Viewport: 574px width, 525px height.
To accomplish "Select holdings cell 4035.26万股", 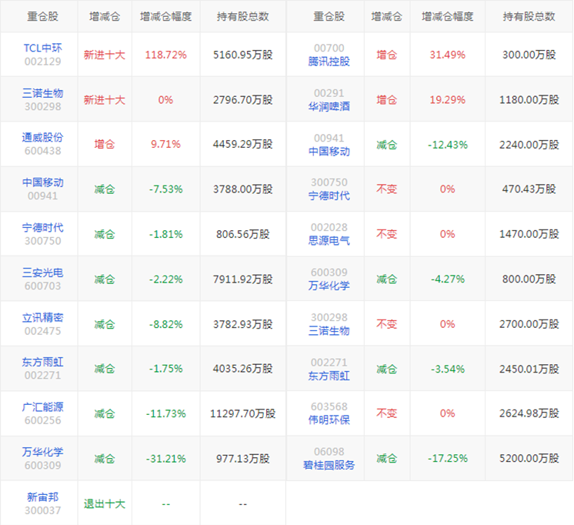I will pos(243,369).
